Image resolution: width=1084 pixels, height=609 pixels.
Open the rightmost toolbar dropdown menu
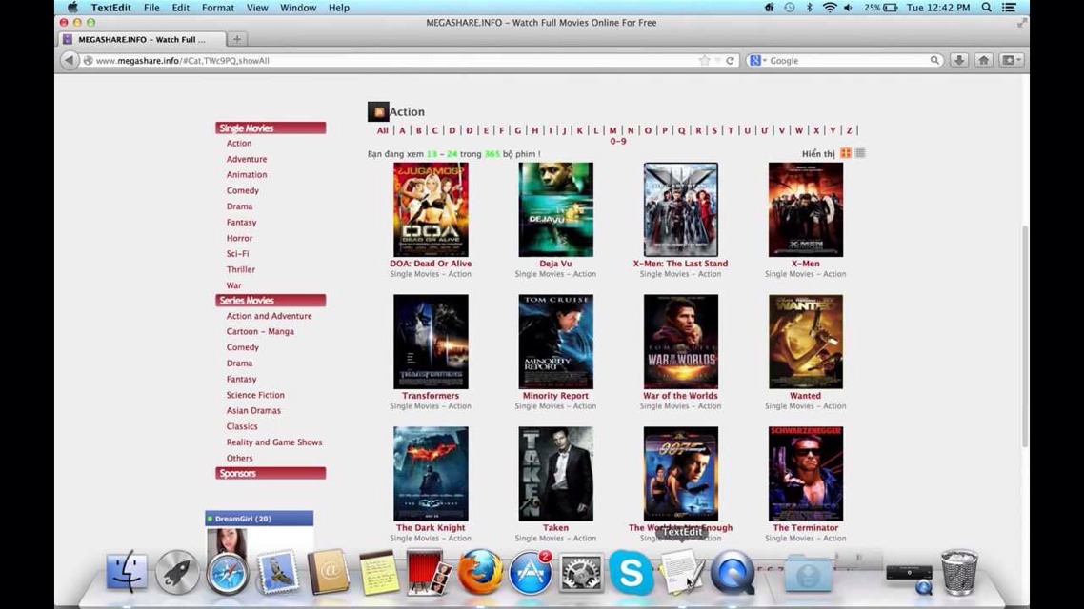1010,60
